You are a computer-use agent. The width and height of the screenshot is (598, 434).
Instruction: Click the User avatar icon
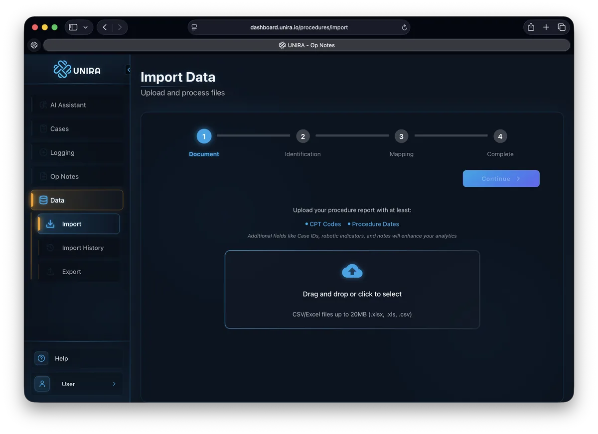pyautogui.click(x=42, y=384)
